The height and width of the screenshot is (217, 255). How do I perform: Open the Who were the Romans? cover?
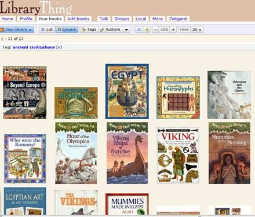point(25,159)
